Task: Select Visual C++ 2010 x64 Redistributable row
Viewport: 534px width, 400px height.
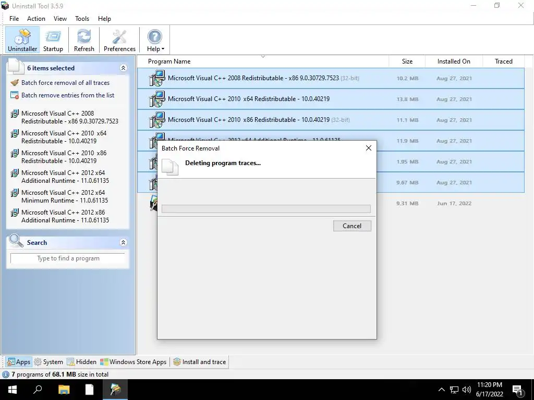Action: pyautogui.click(x=331, y=99)
